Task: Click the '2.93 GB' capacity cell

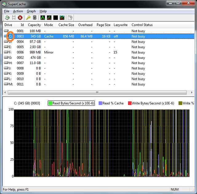Action: tap(35, 47)
